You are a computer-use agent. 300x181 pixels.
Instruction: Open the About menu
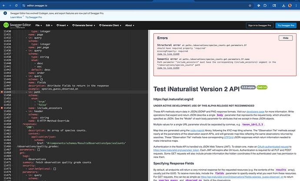click(130, 26)
